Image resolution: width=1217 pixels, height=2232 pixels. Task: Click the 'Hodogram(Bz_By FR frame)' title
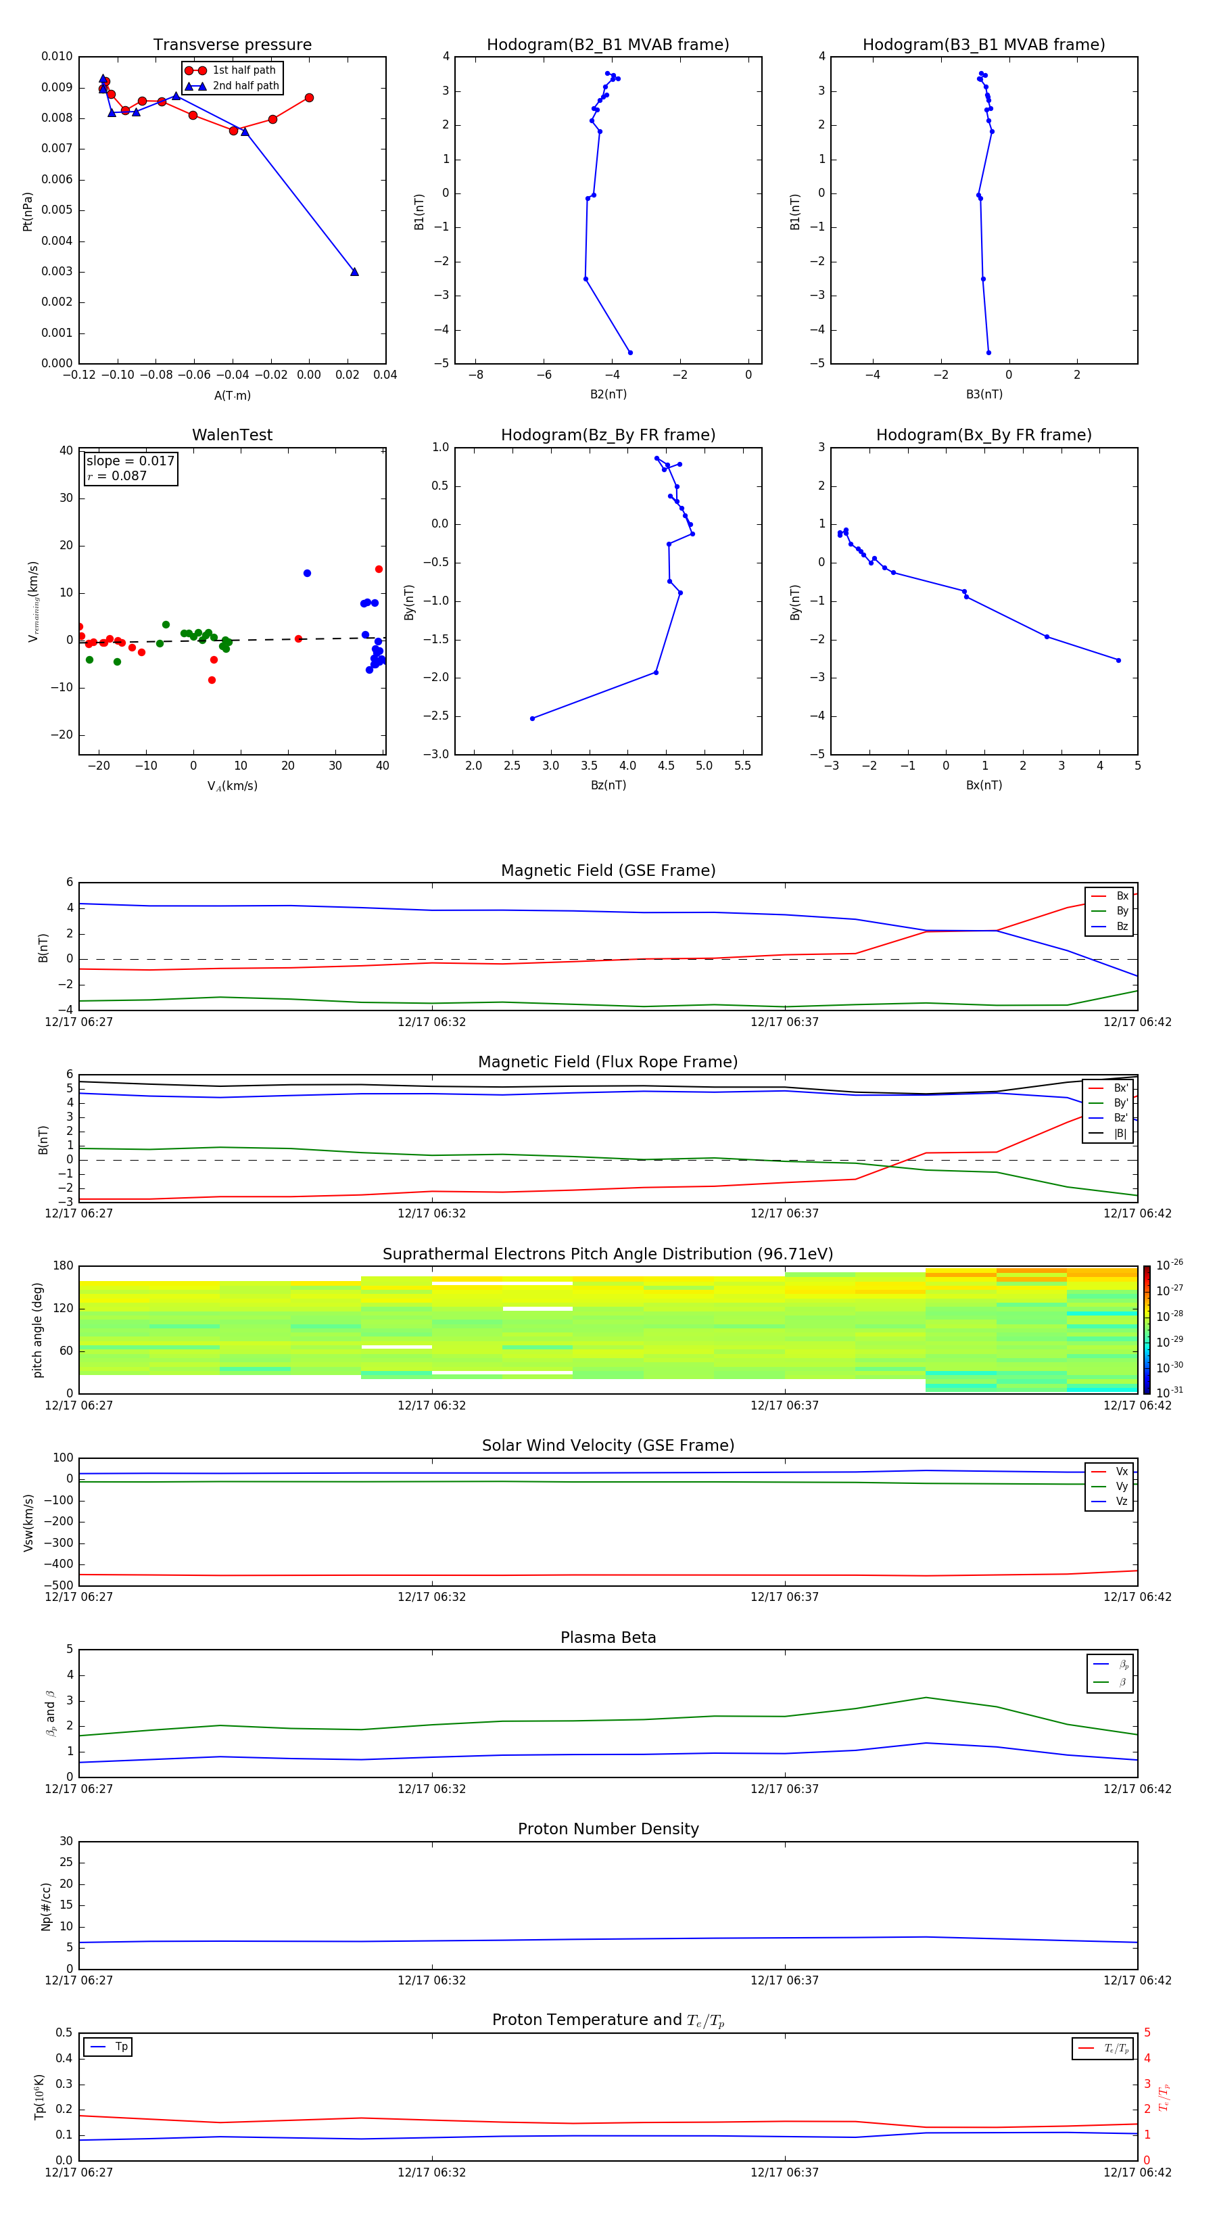[608, 435]
